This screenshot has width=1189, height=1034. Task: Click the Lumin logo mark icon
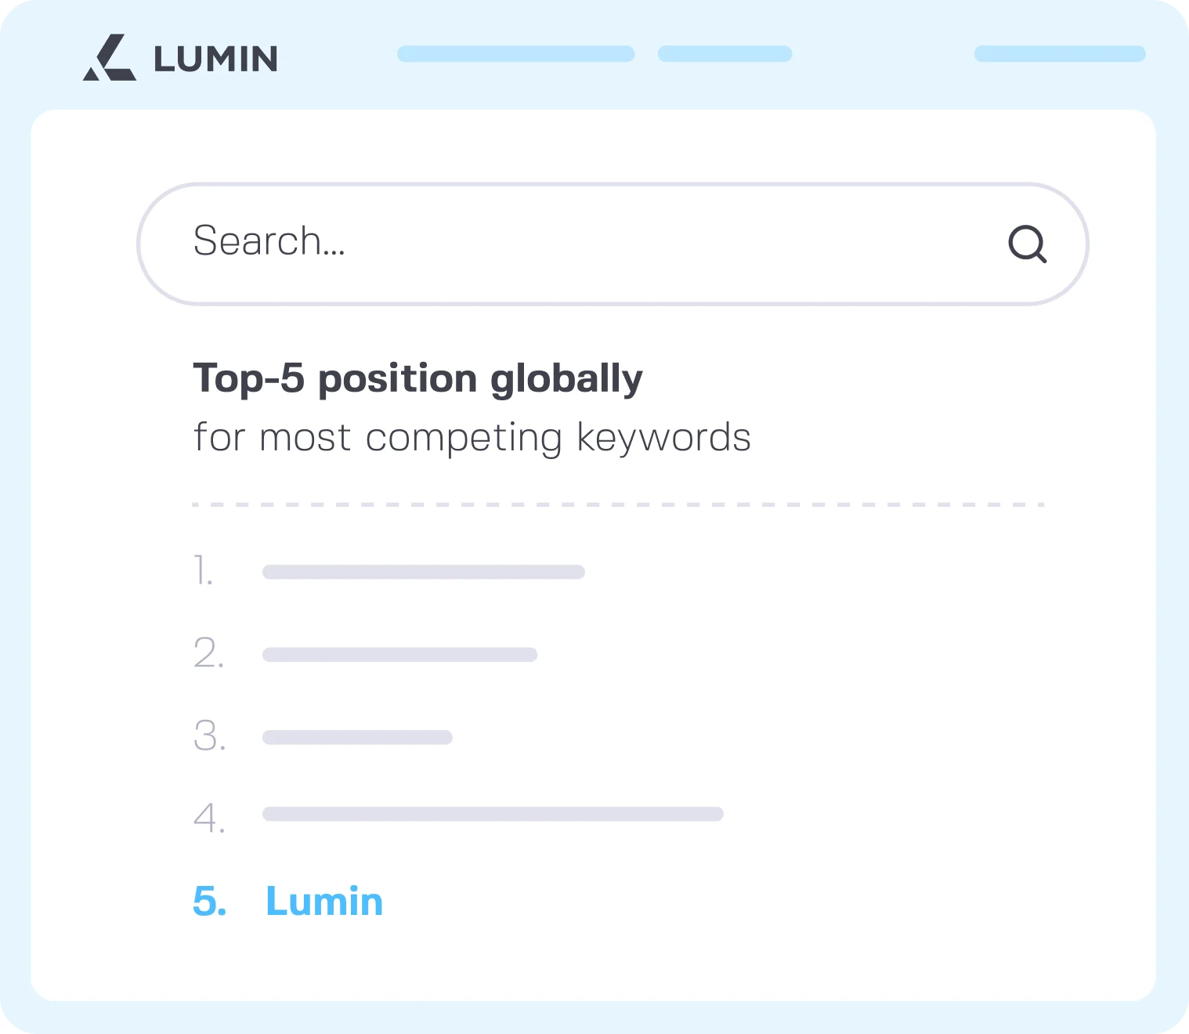pyautogui.click(x=110, y=58)
